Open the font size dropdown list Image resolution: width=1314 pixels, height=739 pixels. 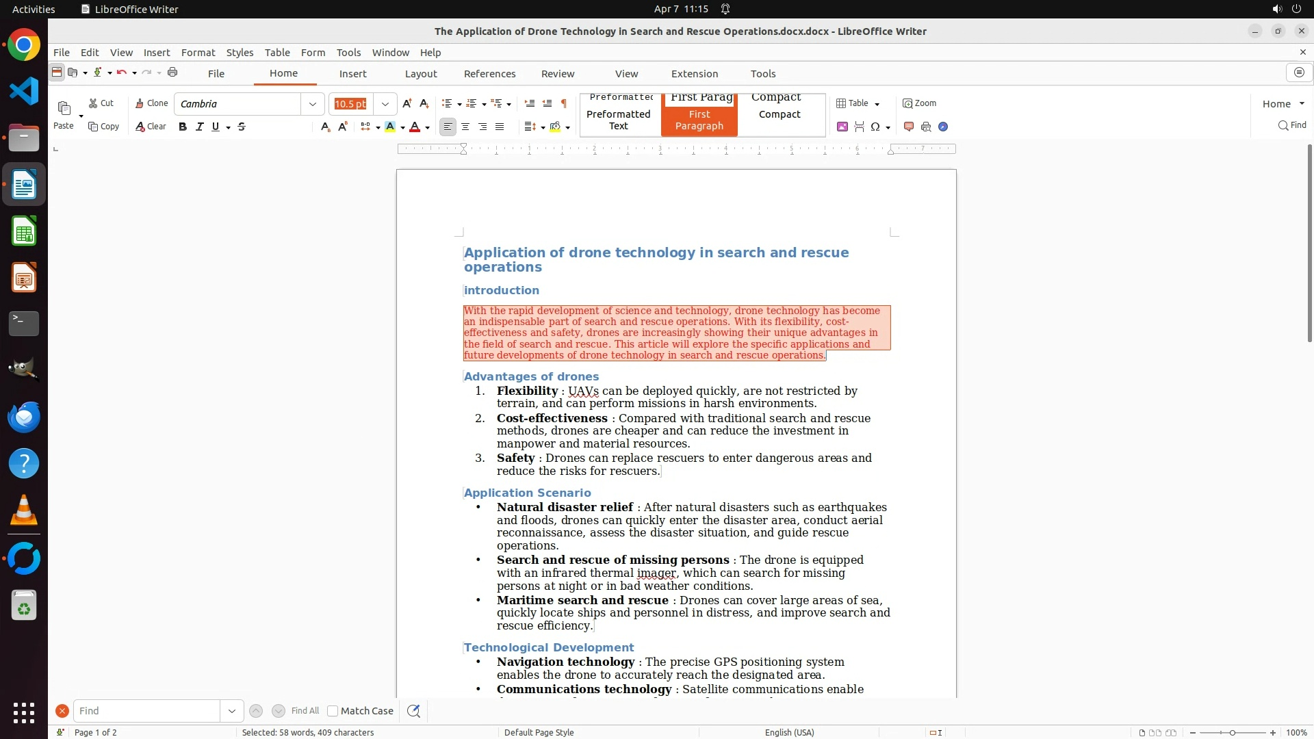tap(385, 104)
